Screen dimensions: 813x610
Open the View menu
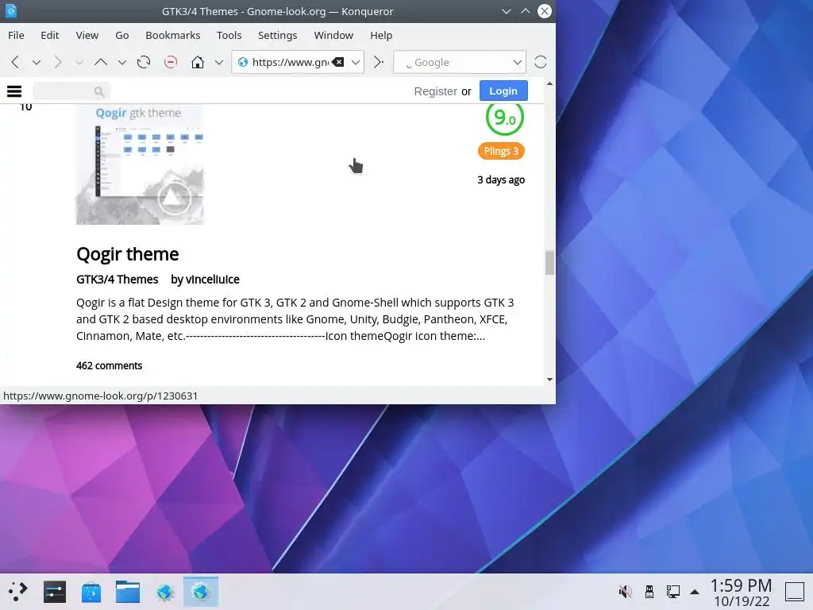tap(87, 35)
